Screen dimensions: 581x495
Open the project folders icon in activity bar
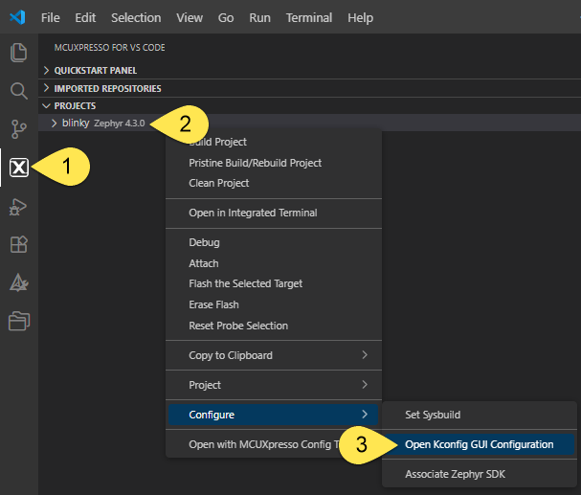18,321
